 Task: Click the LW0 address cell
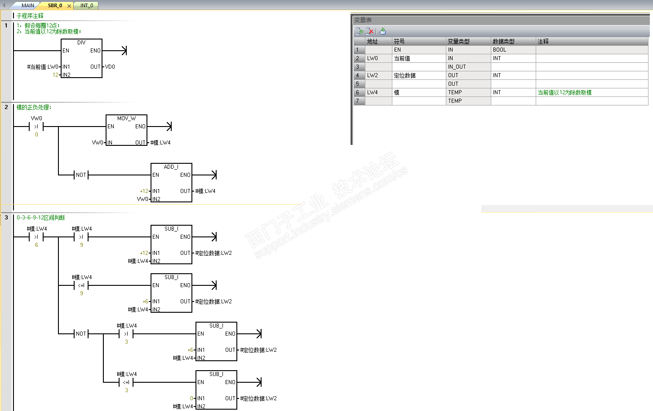(378, 58)
